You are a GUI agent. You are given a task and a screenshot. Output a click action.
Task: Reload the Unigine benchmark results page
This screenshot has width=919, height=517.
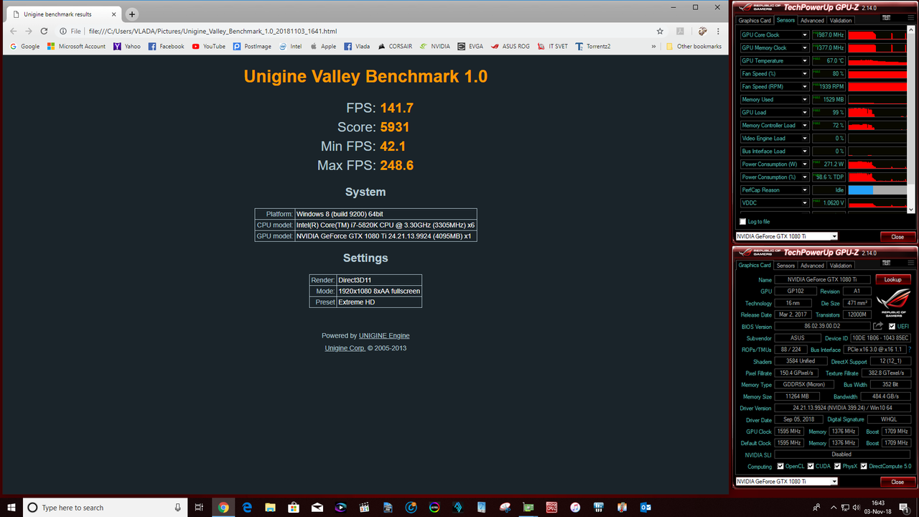[x=45, y=31]
